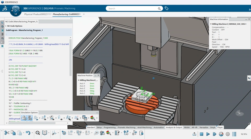Click the tag icon beside search

tap(167, 8)
